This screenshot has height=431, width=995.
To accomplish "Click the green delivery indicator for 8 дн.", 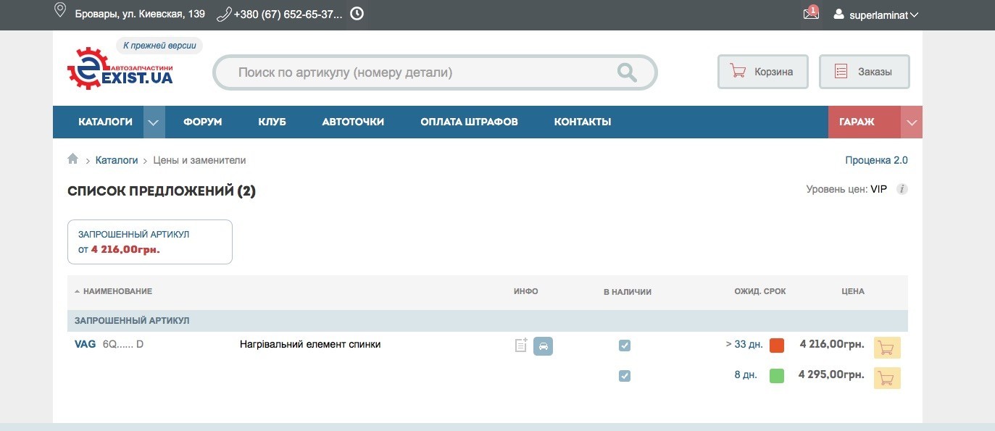I will coord(777,376).
